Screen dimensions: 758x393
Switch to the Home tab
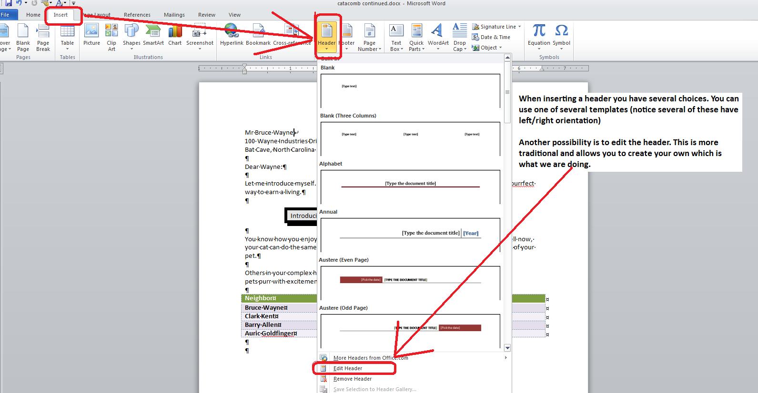click(x=33, y=15)
